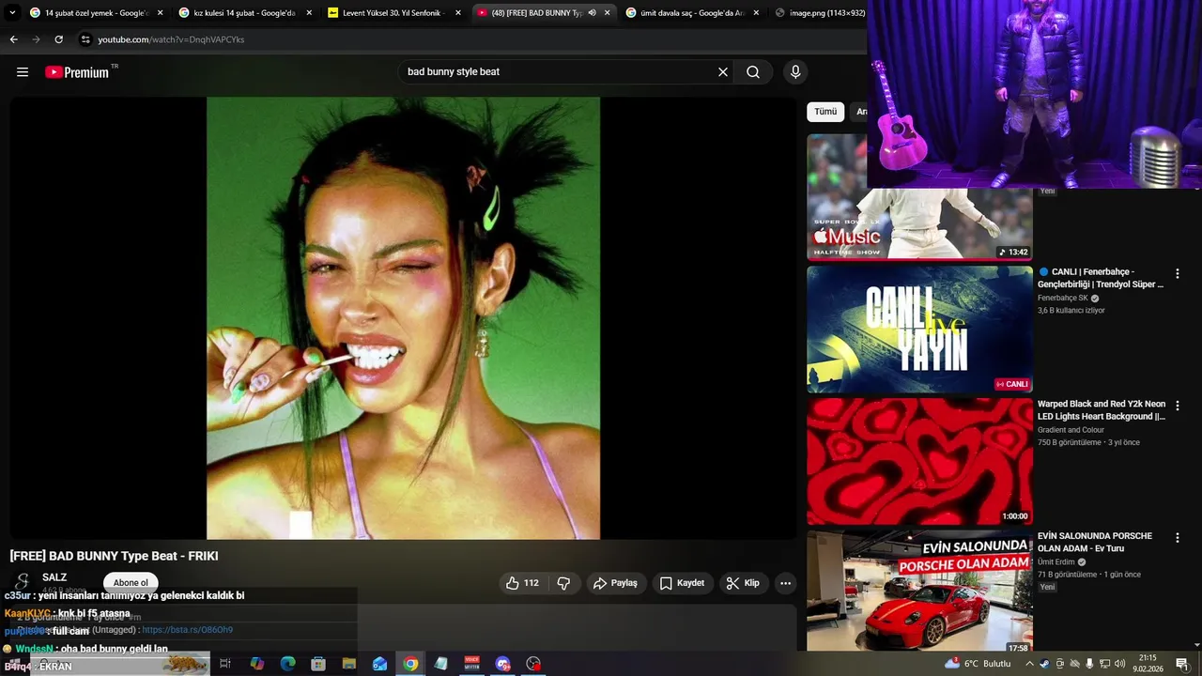Image resolution: width=1202 pixels, height=676 pixels.
Task: Dislike the video with thumbs down
Action: 563,583
